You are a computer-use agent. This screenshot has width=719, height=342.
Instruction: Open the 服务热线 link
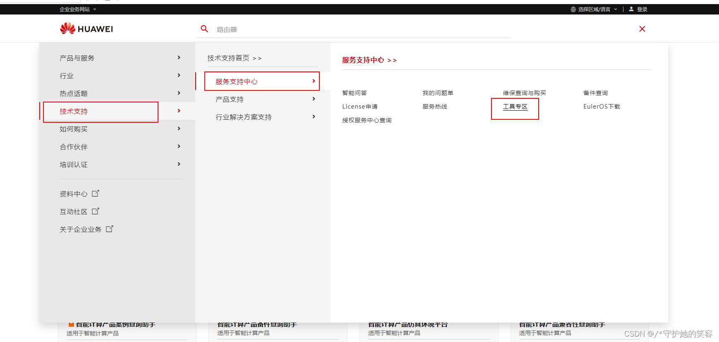435,107
